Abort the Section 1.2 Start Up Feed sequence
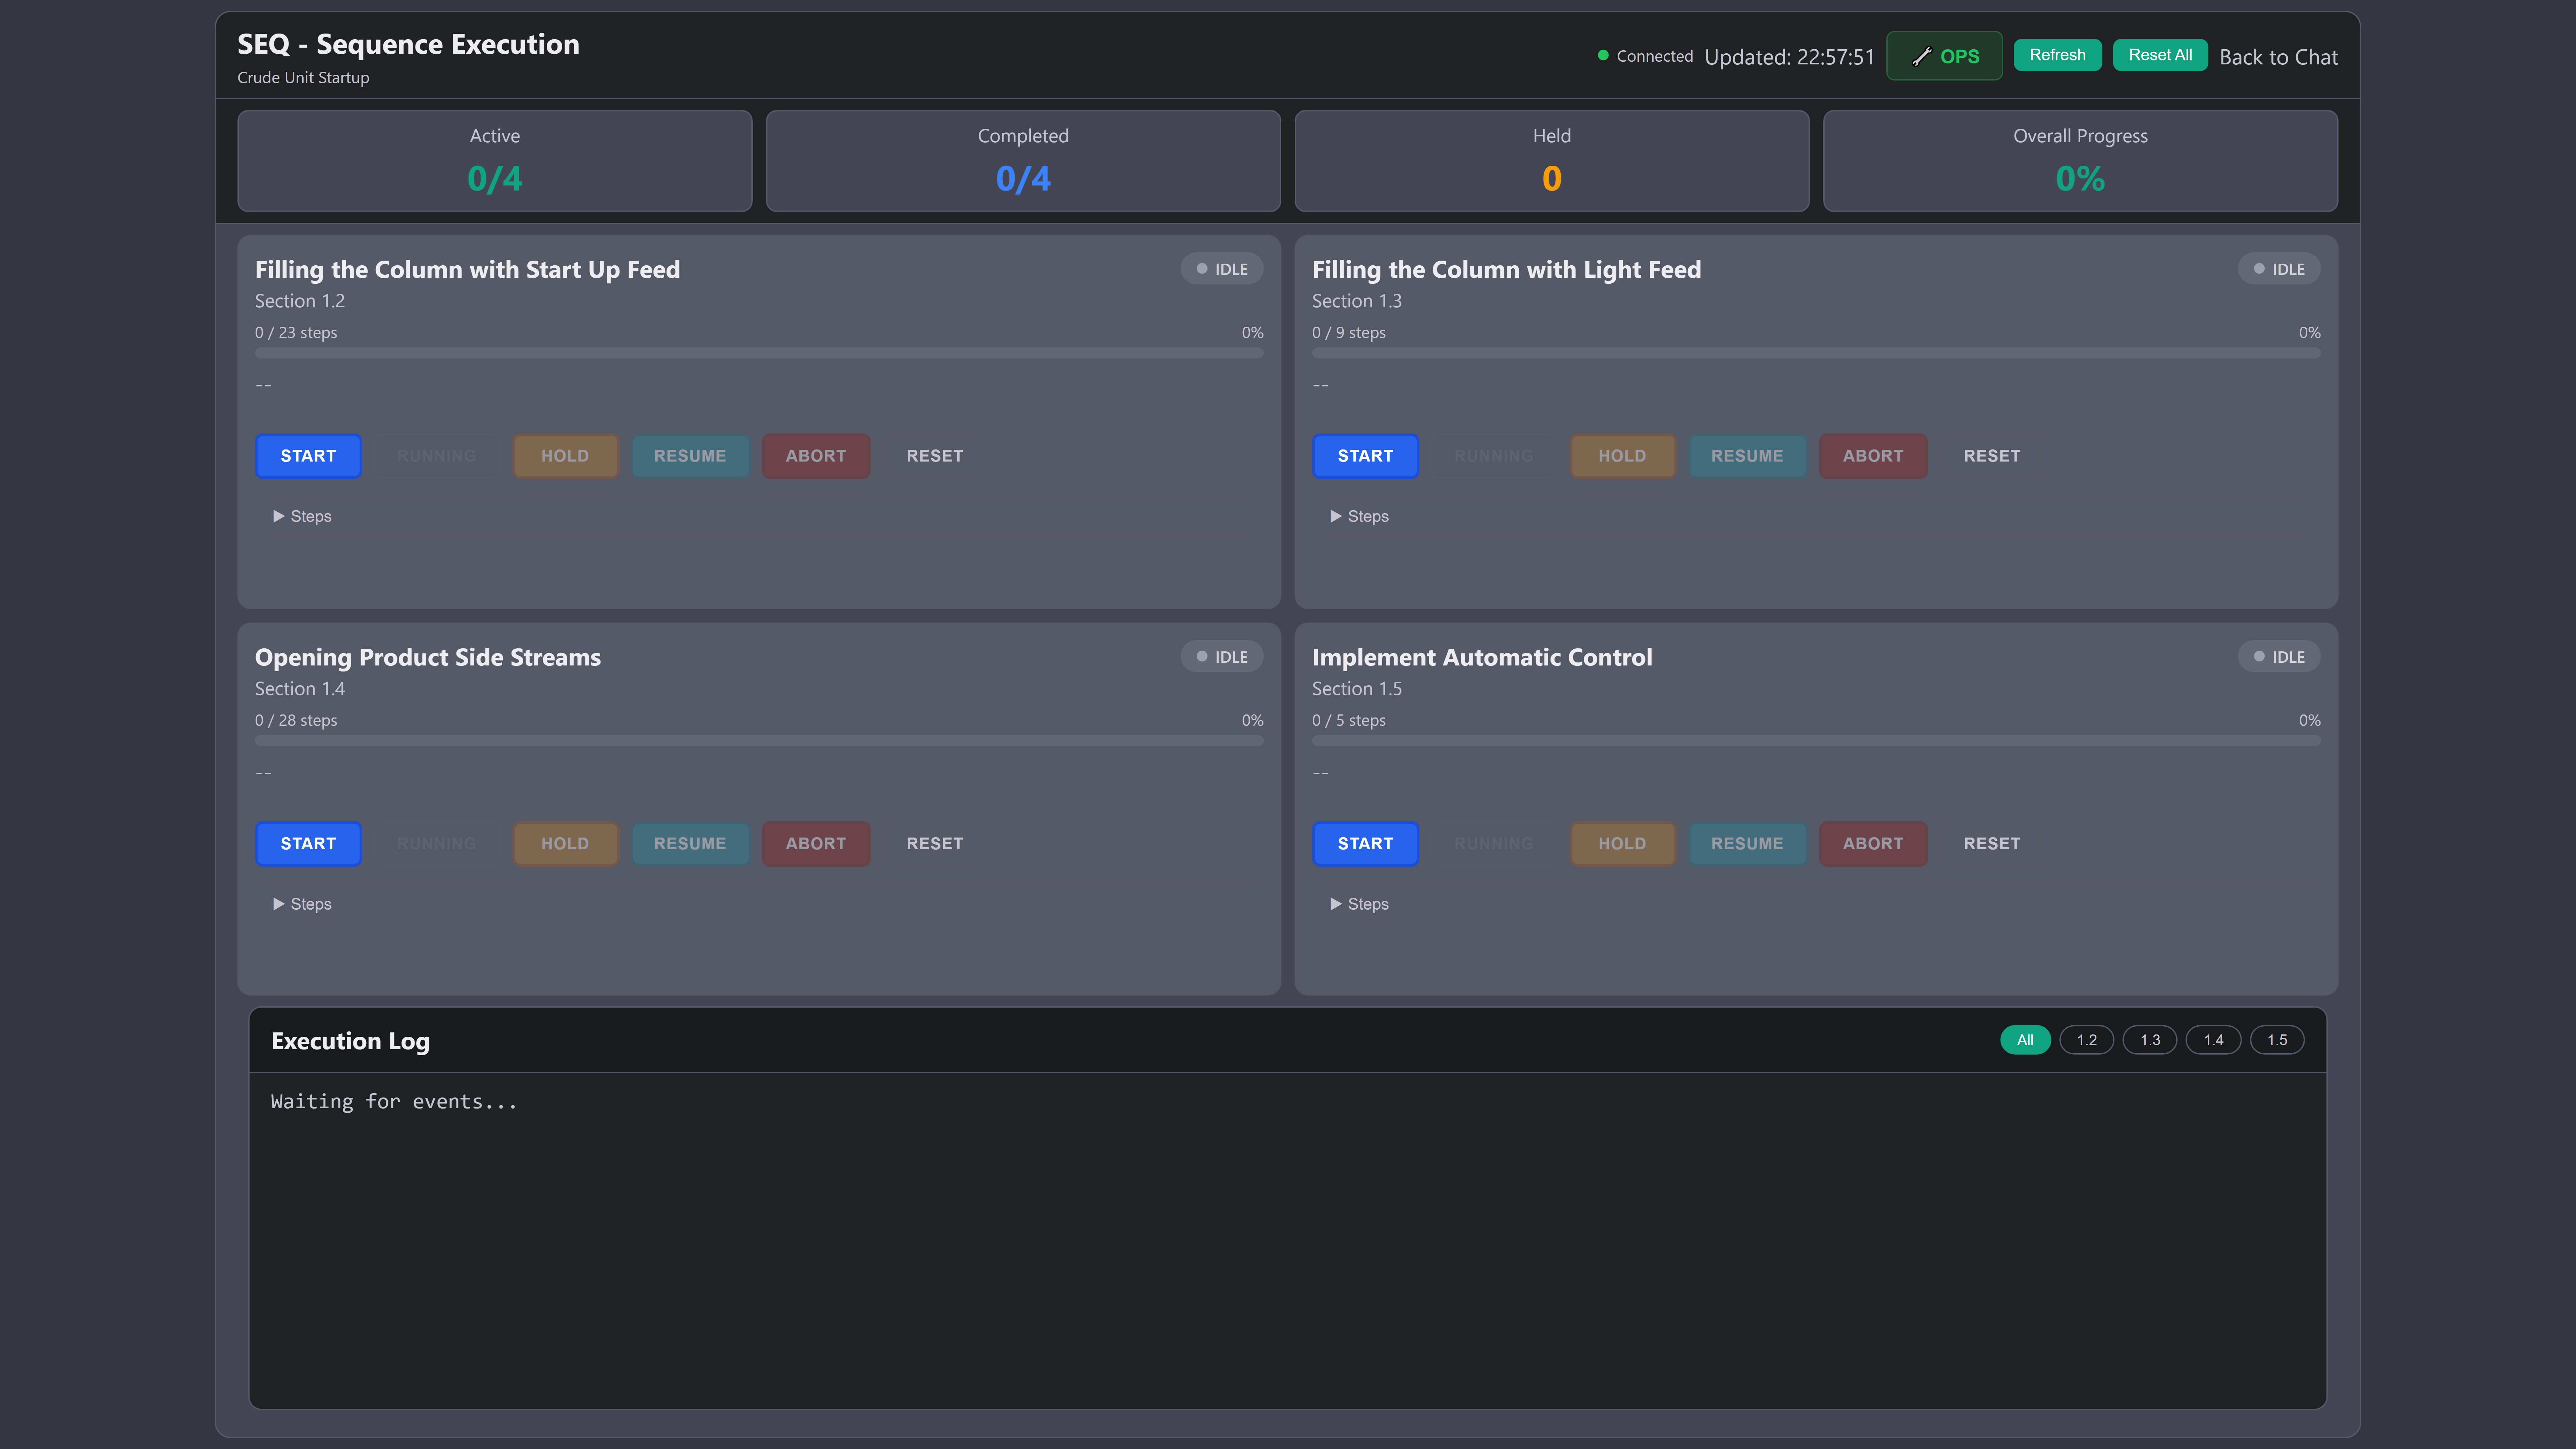This screenshot has width=2576, height=1449. pyautogui.click(x=816, y=456)
